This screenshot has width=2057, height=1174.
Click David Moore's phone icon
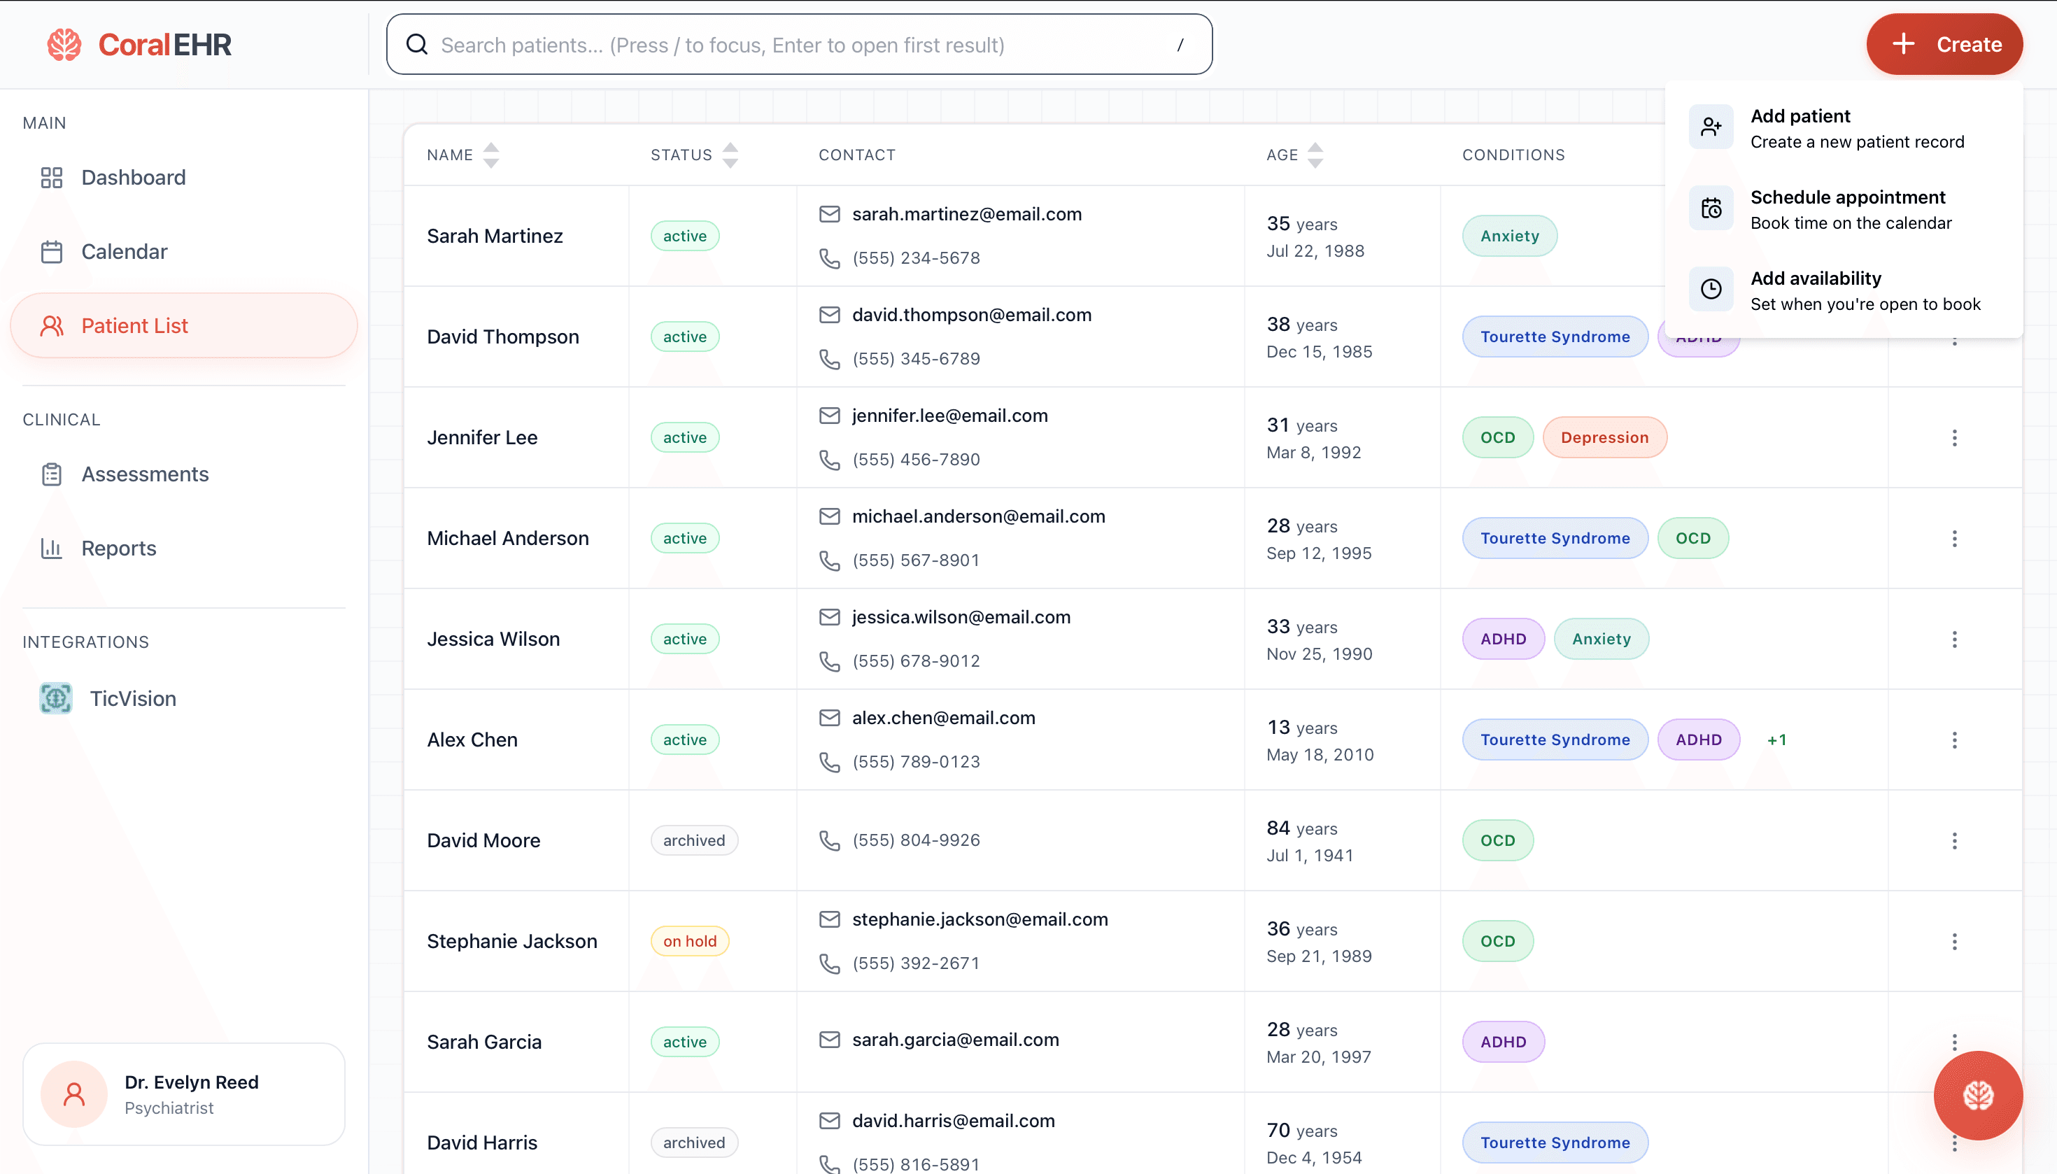point(829,840)
